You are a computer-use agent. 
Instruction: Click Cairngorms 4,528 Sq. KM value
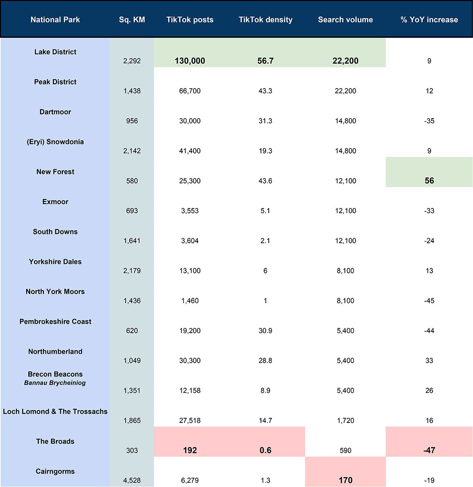(132, 480)
